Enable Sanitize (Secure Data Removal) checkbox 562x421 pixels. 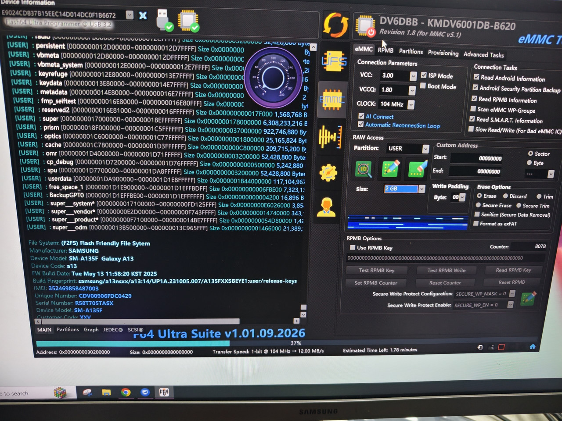(x=477, y=214)
